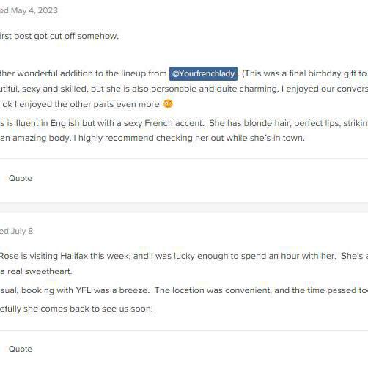Click the words "a real sweetheart"
The width and height of the screenshot is (368, 368).
point(36,271)
